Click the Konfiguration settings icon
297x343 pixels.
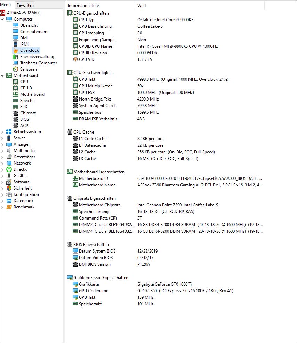click(9, 195)
